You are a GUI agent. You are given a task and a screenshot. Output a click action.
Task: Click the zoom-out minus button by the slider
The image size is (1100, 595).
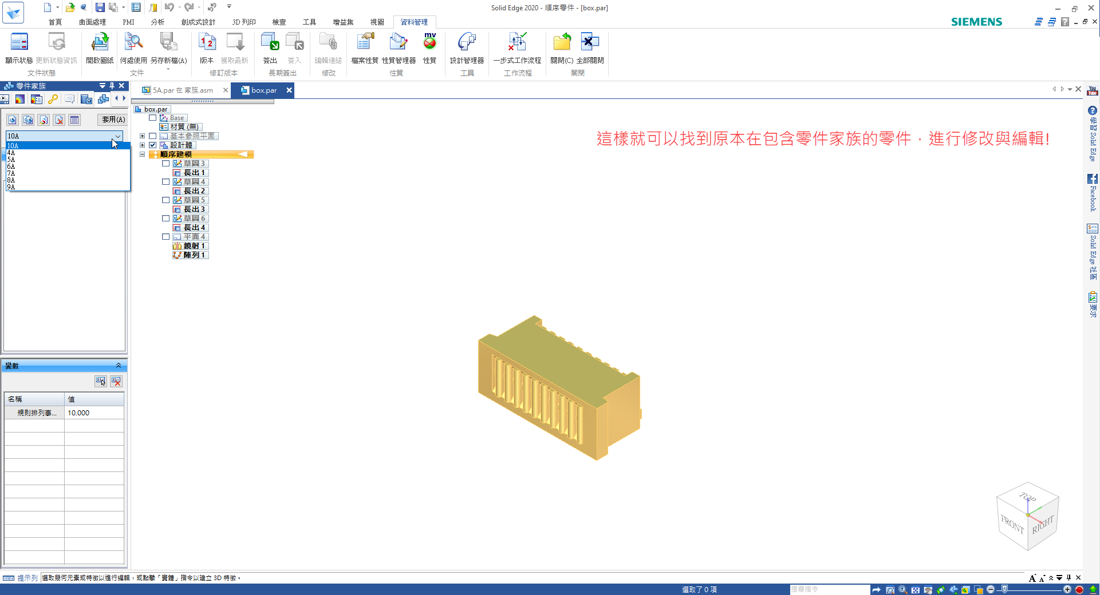[991, 589]
